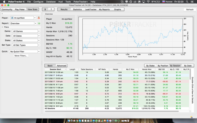Open the Configure menu
This screenshot has width=197, height=123.
point(38,2)
